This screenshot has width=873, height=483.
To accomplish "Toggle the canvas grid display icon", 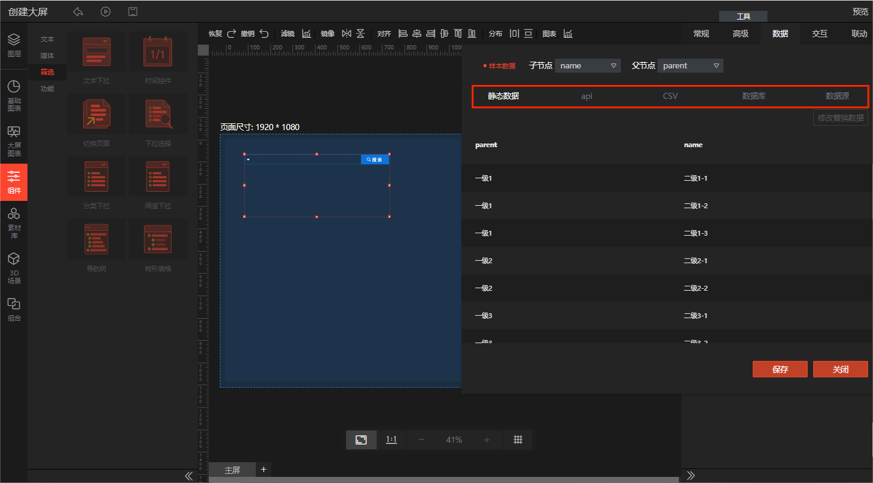I will tap(518, 440).
